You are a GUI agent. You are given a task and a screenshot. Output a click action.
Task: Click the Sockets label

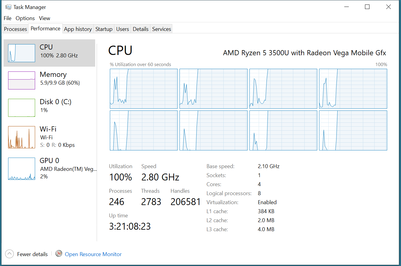(x=216, y=175)
